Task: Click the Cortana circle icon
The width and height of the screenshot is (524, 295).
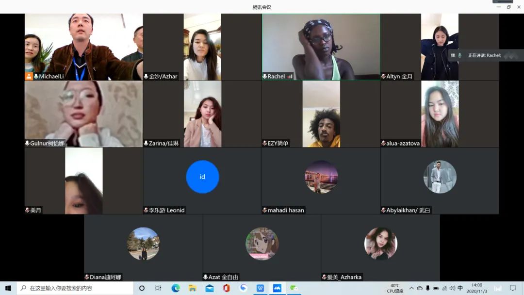Action: click(x=142, y=288)
